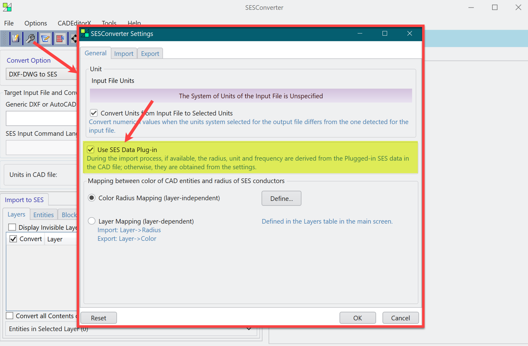The width and height of the screenshot is (528, 346).
Task: Click Cancel to discard settings
Action: [400, 318]
